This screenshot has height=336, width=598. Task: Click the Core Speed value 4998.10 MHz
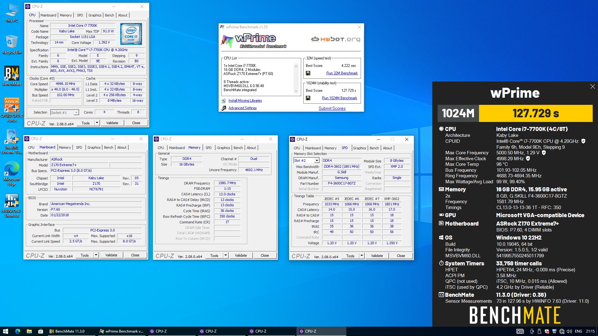click(65, 84)
